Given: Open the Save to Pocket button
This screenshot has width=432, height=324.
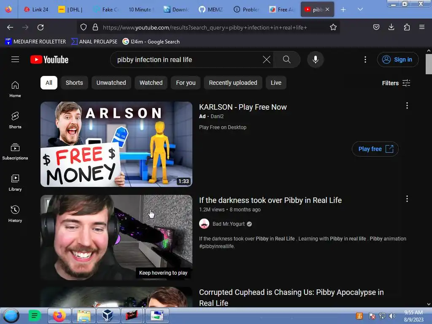Looking at the screenshot, I should coord(376,27).
